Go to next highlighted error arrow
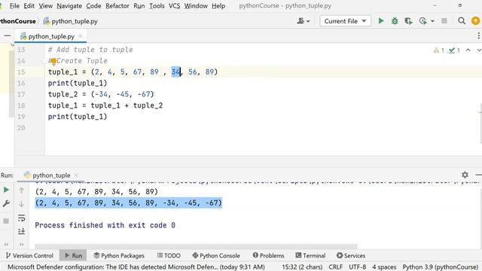Screen dimensions: 482x271 479,50
